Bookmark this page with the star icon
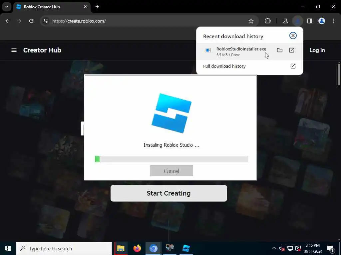 pos(251,21)
